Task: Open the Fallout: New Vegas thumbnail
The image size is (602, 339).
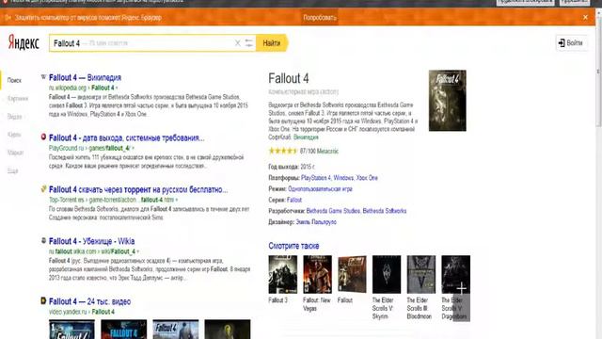Action: tap(317, 274)
